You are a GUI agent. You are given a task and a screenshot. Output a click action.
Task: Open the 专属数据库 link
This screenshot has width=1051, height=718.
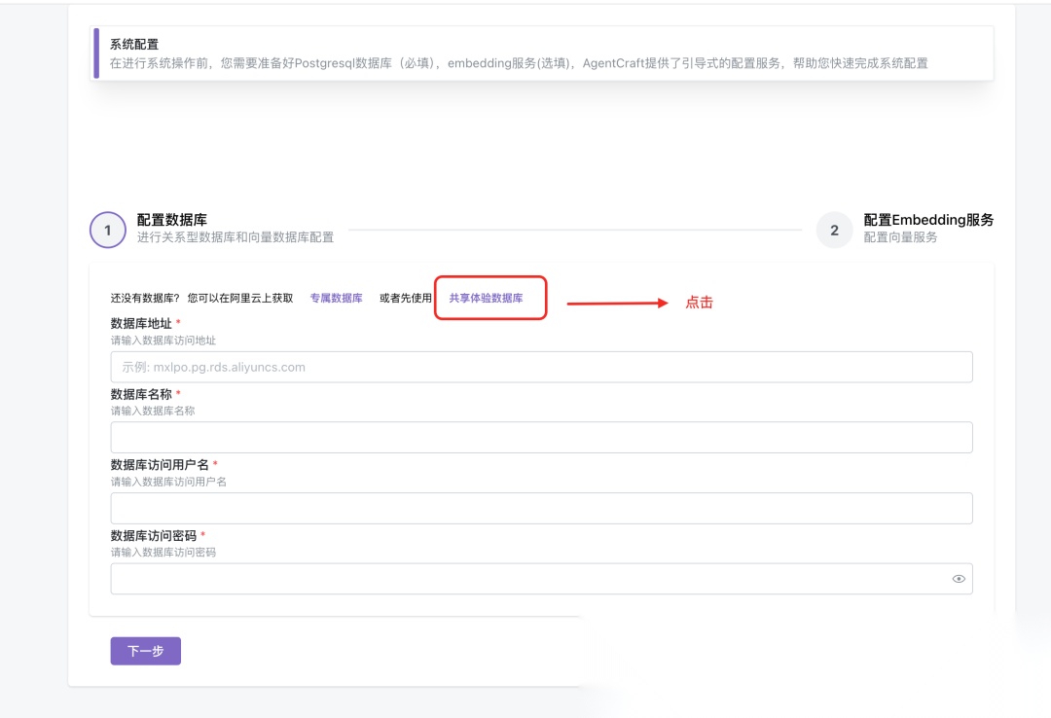(336, 299)
